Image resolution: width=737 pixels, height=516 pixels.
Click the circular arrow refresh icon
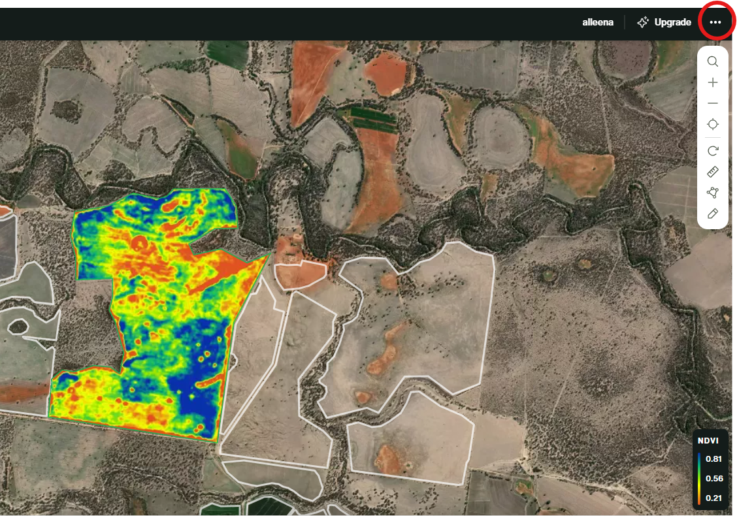point(713,151)
